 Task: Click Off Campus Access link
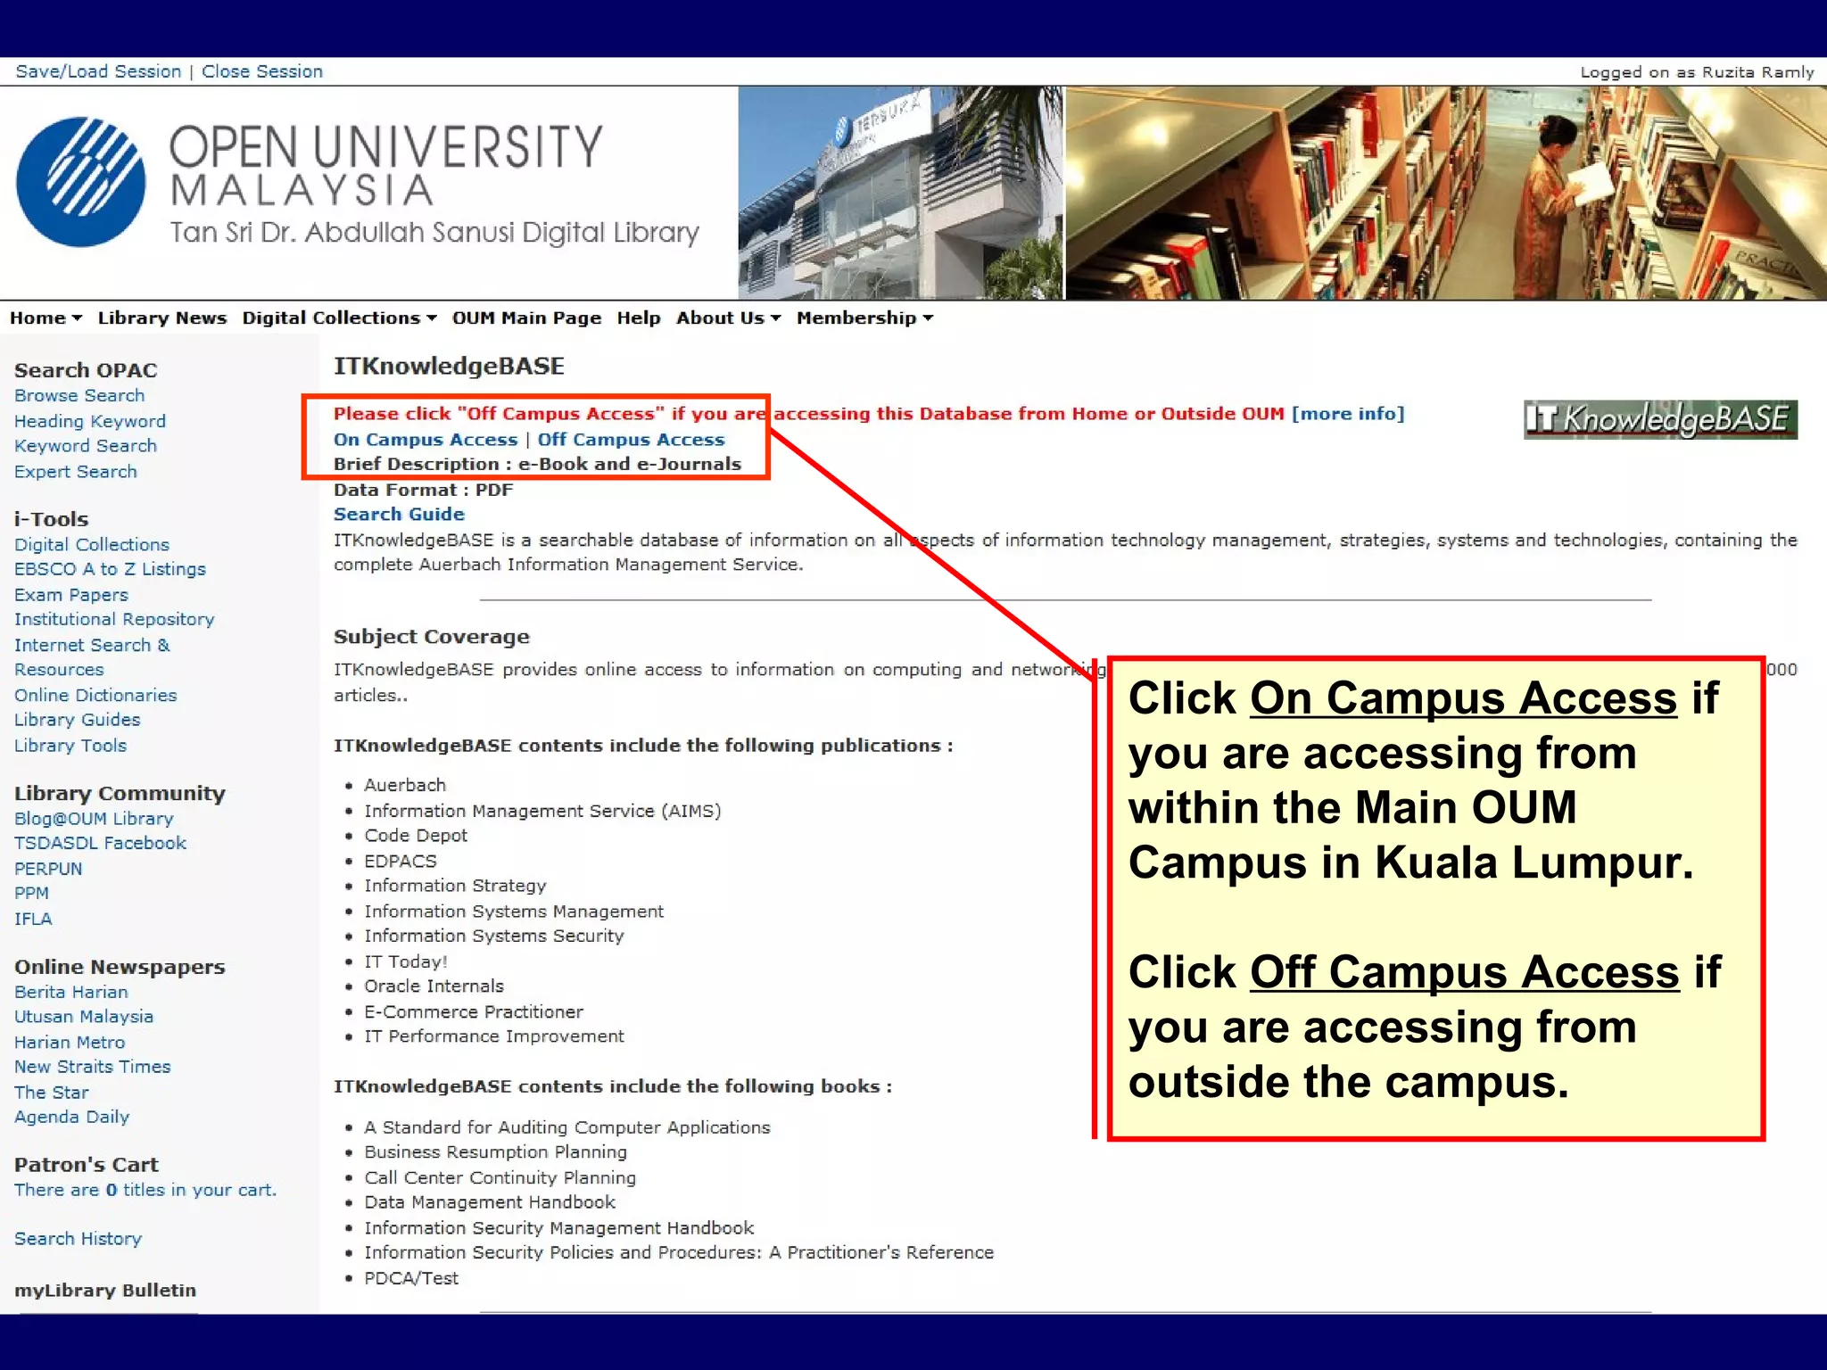click(631, 440)
